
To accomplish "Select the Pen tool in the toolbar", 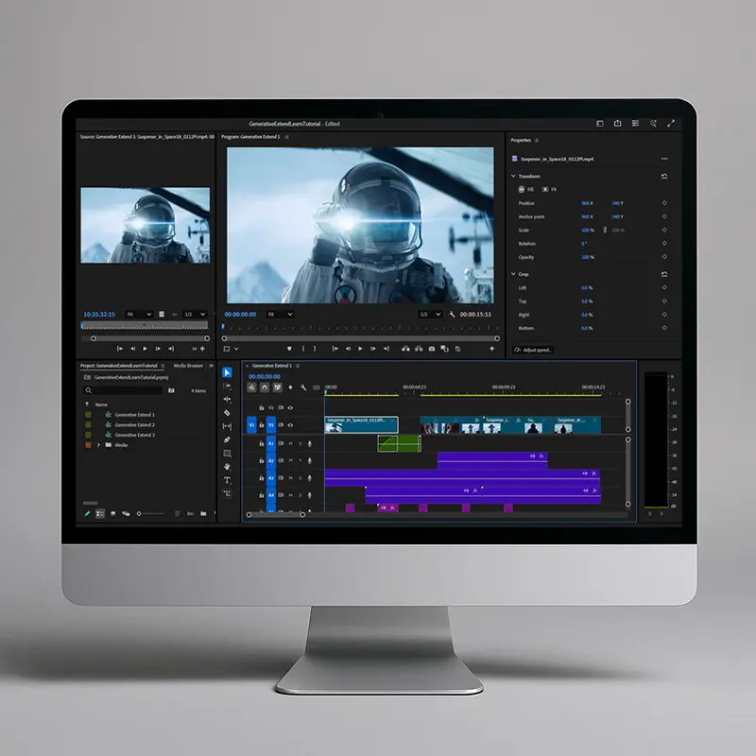I will tap(227, 439).
